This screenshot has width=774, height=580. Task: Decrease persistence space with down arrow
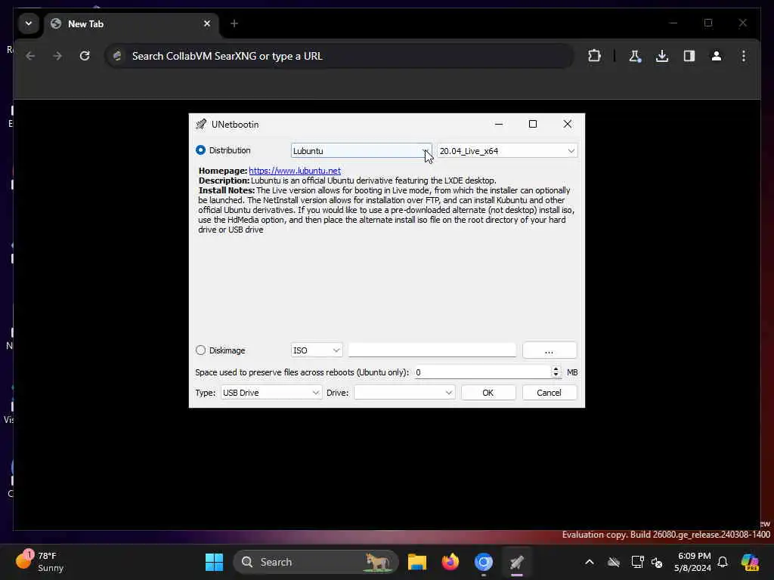[556, 375]
